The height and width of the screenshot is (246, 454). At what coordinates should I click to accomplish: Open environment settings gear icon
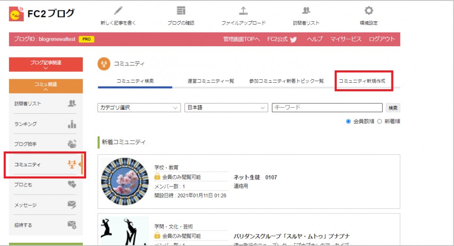pos(368,11)
